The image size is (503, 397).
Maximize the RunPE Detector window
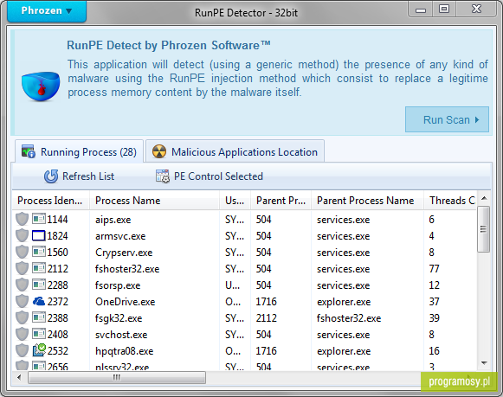[444, 9]
